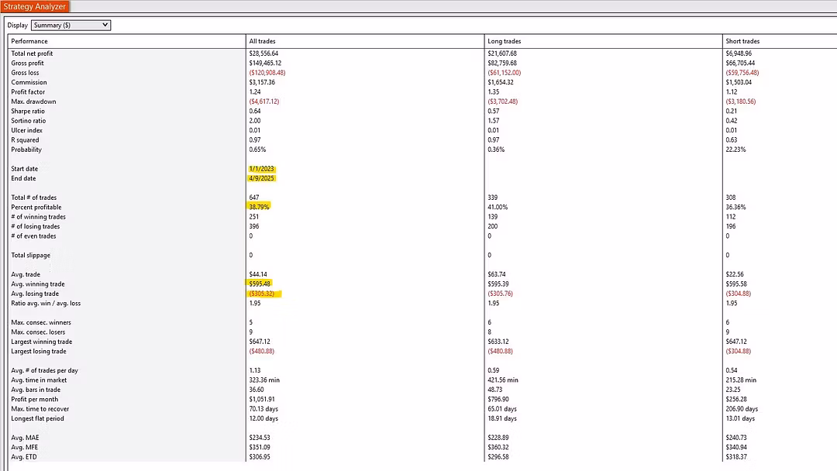Click the 308 short trades count

731,198
